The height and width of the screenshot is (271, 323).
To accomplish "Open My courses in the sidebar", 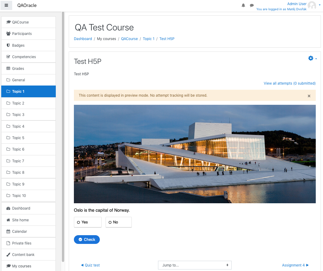I will (28, 266).
